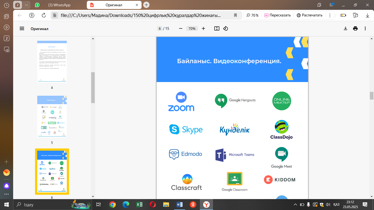This screenshot has height=210, width=374.
Task: Open more actions beside Распечатать
Action: coord(330,15)
